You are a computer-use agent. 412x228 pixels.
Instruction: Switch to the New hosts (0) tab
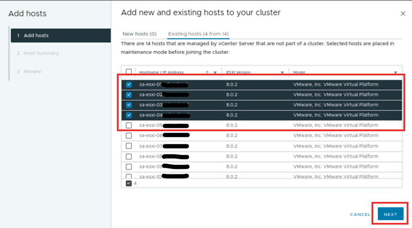(x=139, y=34)
